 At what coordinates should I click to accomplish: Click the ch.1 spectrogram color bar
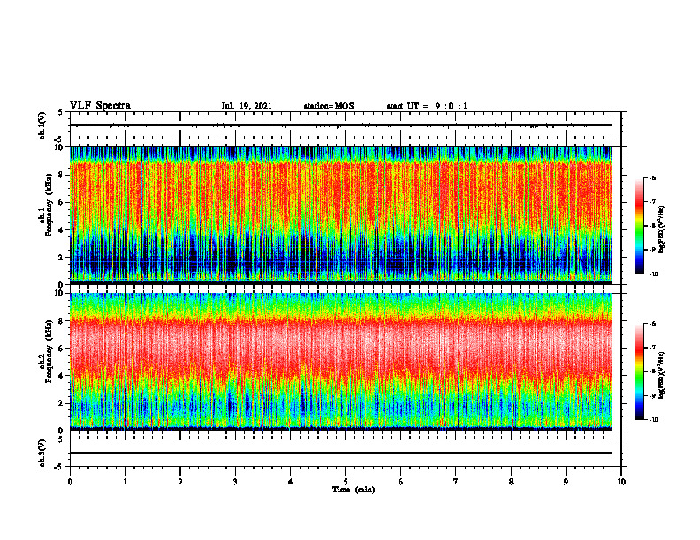(x=640, y=226)
